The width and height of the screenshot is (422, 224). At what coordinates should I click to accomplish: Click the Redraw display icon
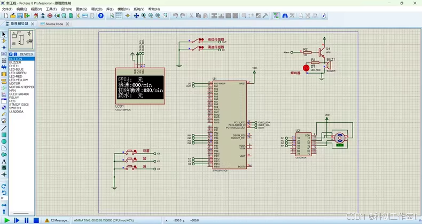click(112, 16)
